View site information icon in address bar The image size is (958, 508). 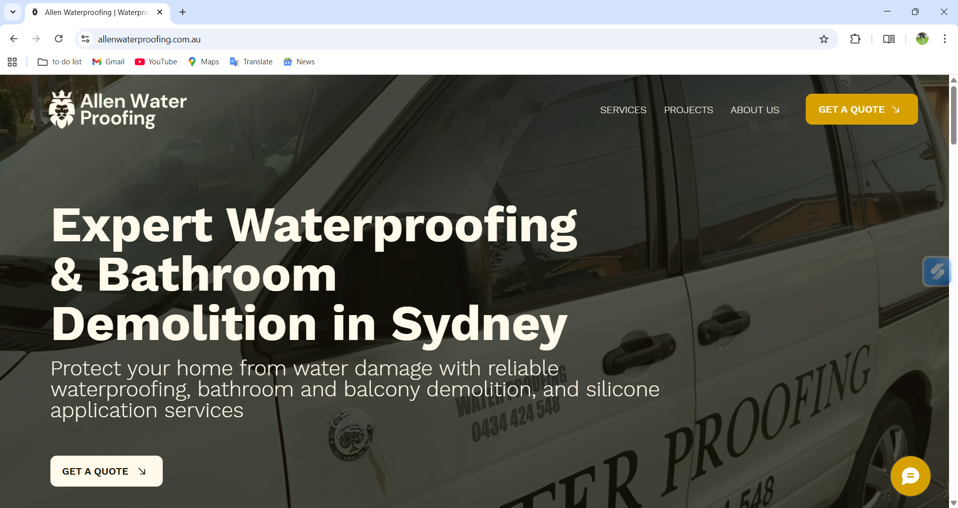(x=85, y=39)
